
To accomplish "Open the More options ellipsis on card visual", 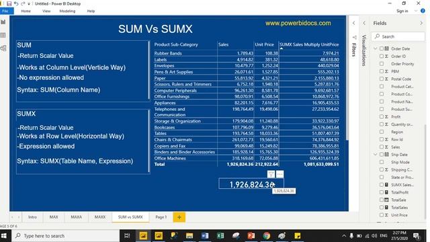I will pyautogui.click(x=279, y=174).
